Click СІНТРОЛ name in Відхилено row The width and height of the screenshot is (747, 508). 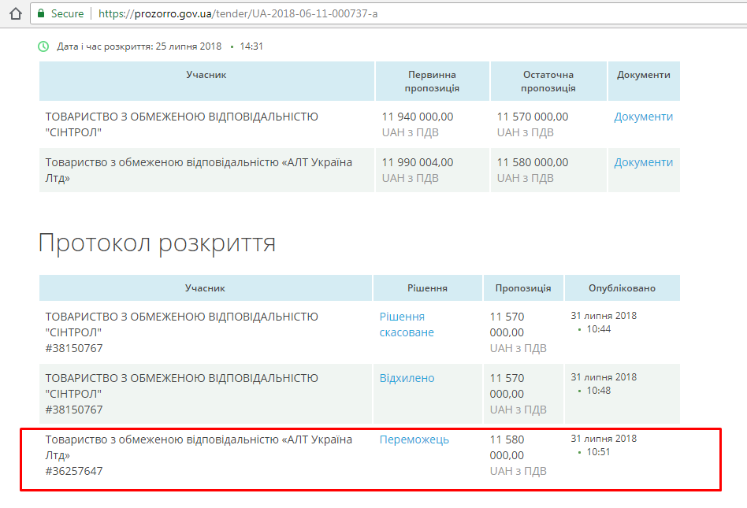point(181,386)
